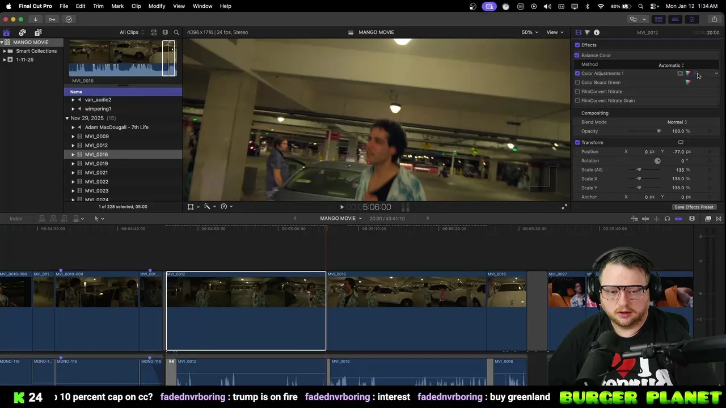Show the Photos and Audio sidebar
The width and height of the screenshot is (726, 408).
pyautogui.click(x=22, y=32)
